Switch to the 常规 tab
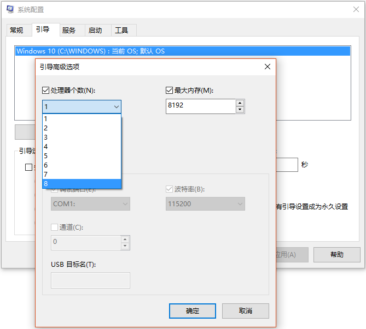This screenshot has width=366, height=329. [x=16, y=30]
